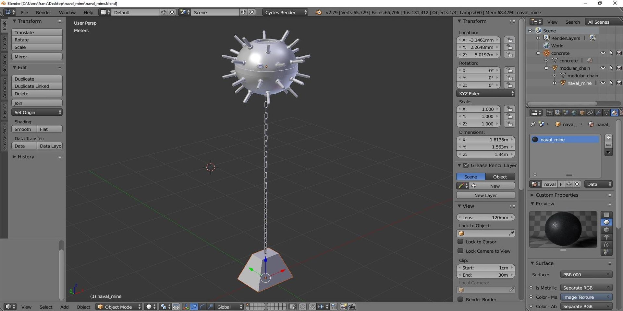The height and width of the screenshot is (311, 623).
Task: Click the Blender logo next to version info
Action: (319, 12)
